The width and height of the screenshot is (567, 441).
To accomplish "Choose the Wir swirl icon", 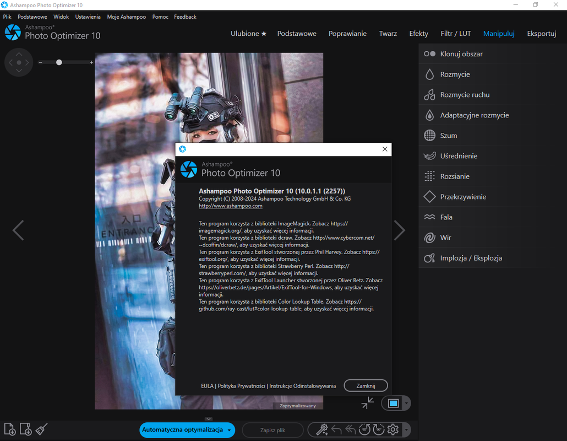I will [x=429, y=238].
